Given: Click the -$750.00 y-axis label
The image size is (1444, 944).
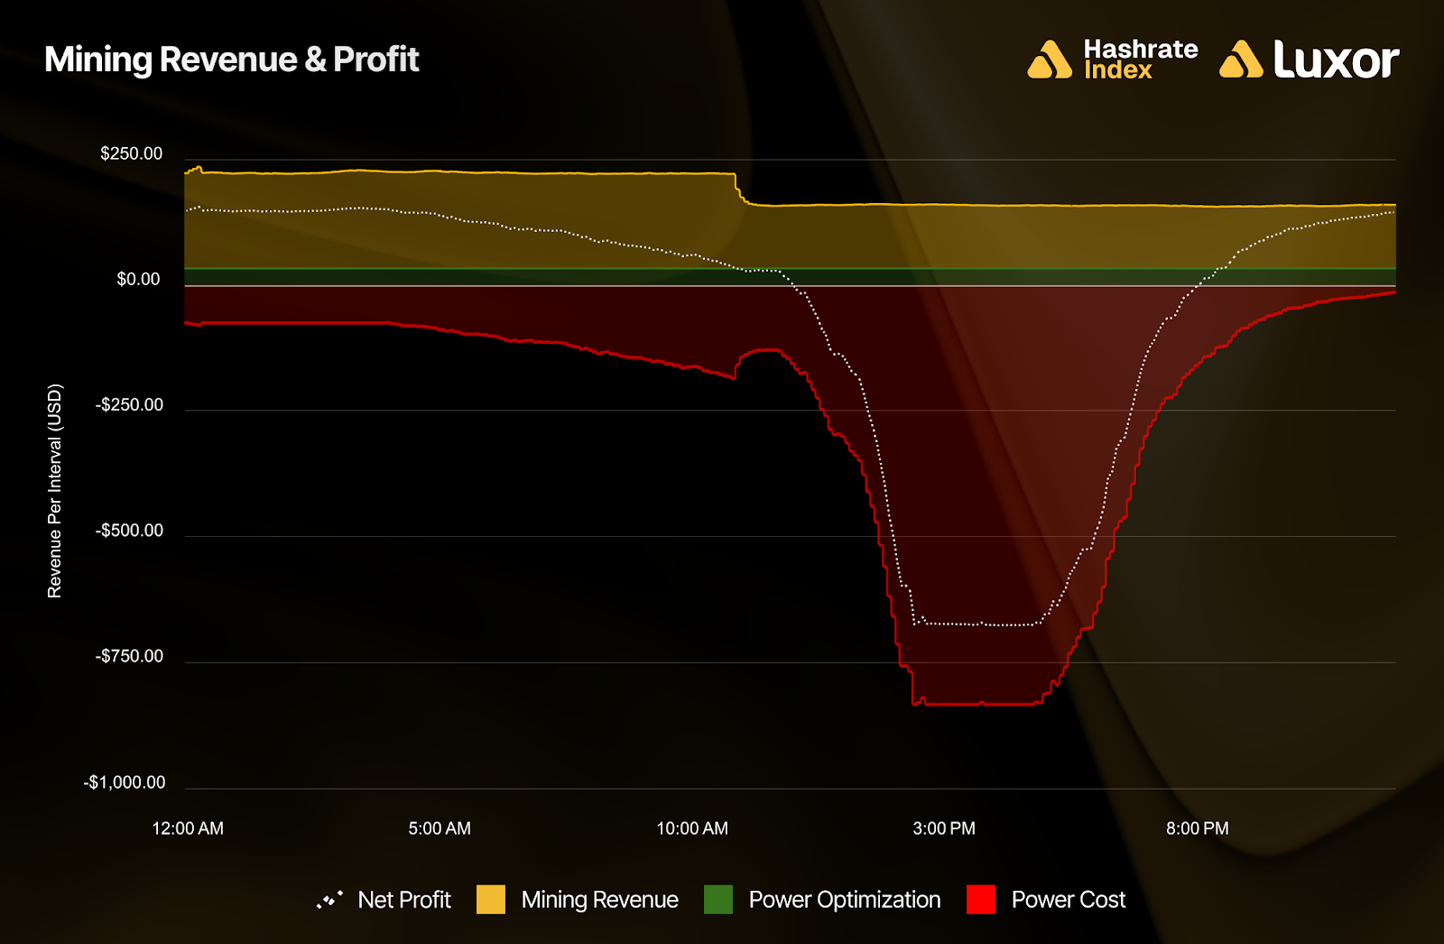Looking at the screenshot, I should click(x=130, y=656).
